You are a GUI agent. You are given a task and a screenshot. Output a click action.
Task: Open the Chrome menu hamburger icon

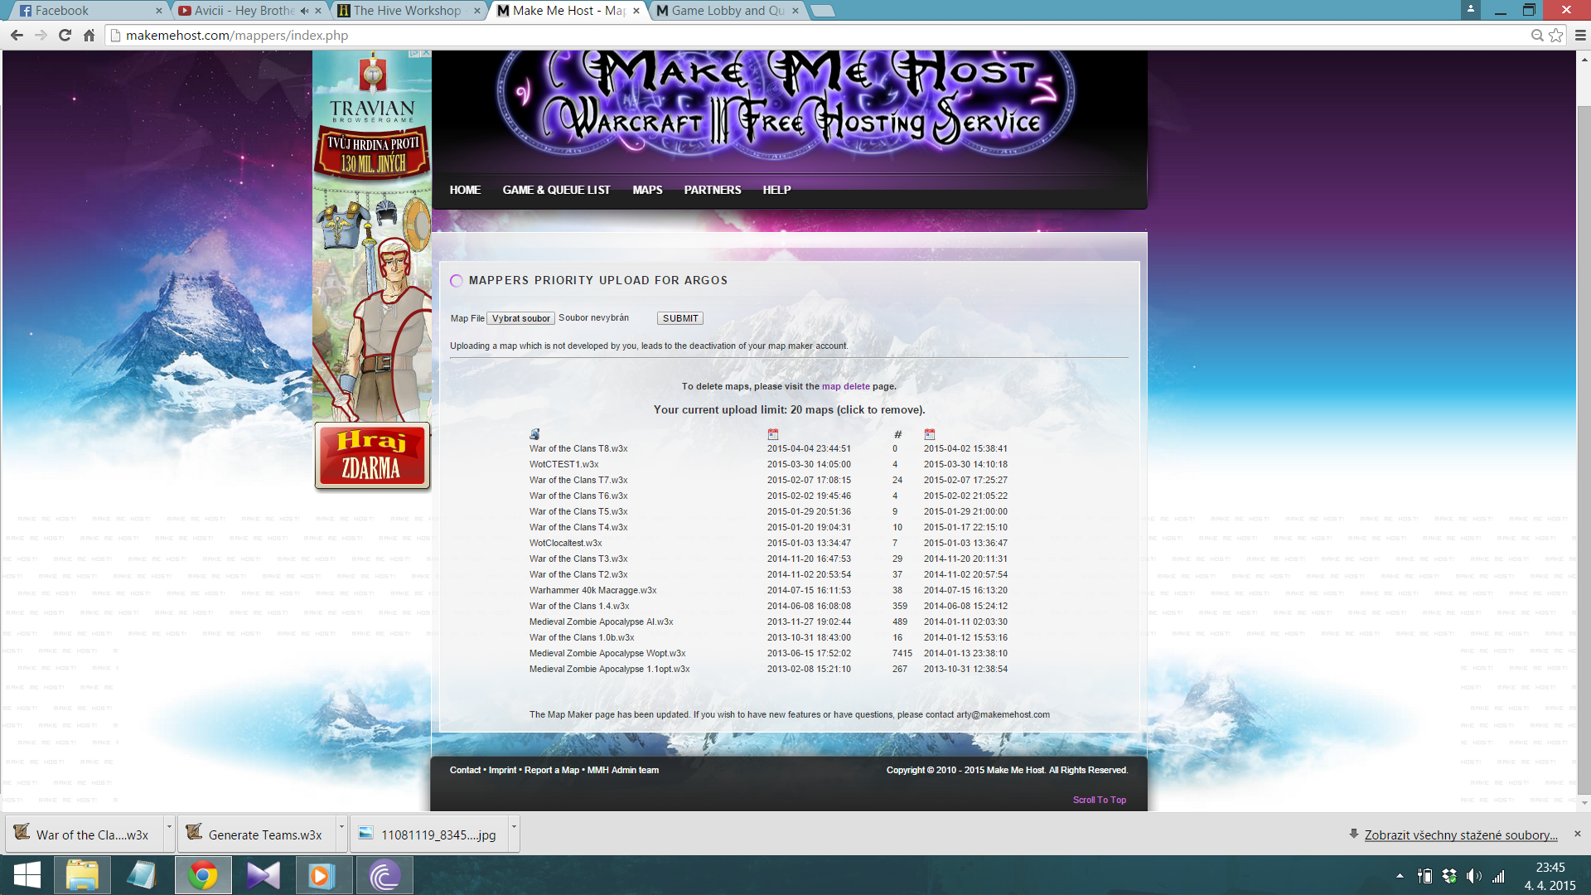(1580, 35)
